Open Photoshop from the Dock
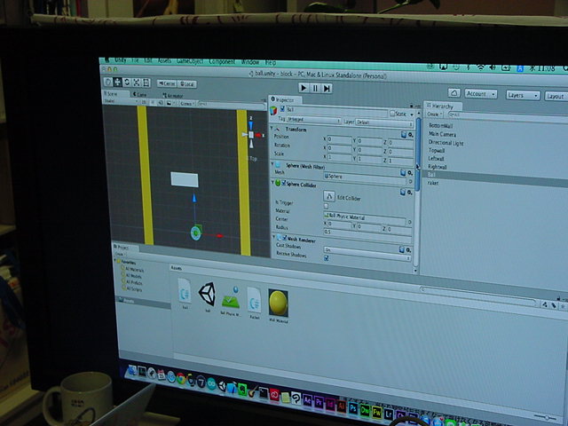 [353, 408]
